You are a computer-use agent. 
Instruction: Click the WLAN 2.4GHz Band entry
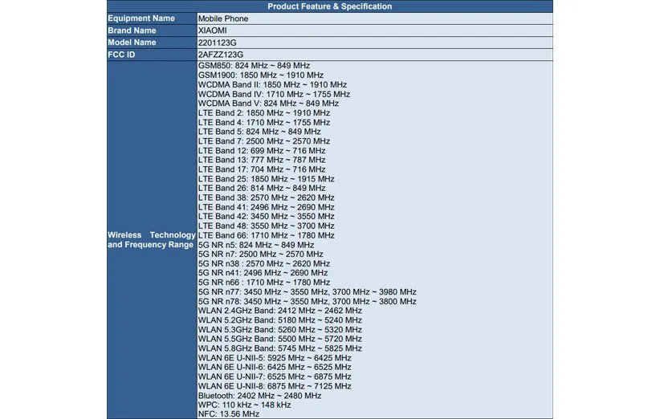click(x=279, y=310)
